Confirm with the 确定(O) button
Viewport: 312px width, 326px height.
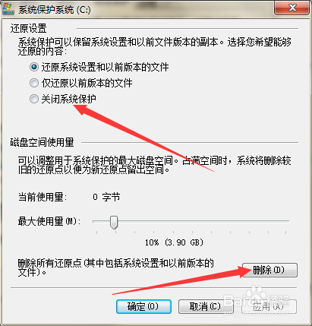tap(143, 307)
